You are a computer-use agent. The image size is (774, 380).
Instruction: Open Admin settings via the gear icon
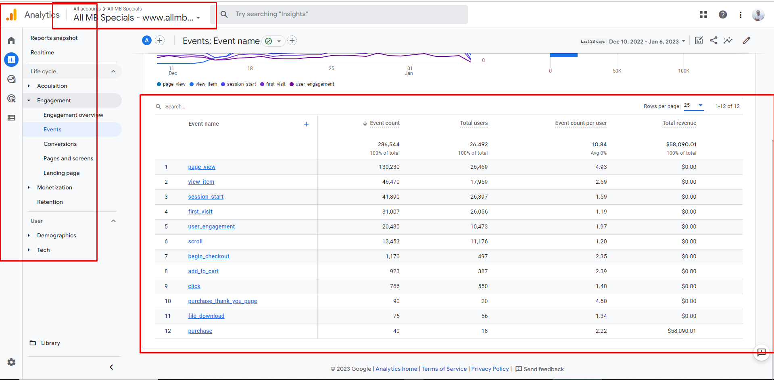(x=11, y=362)
